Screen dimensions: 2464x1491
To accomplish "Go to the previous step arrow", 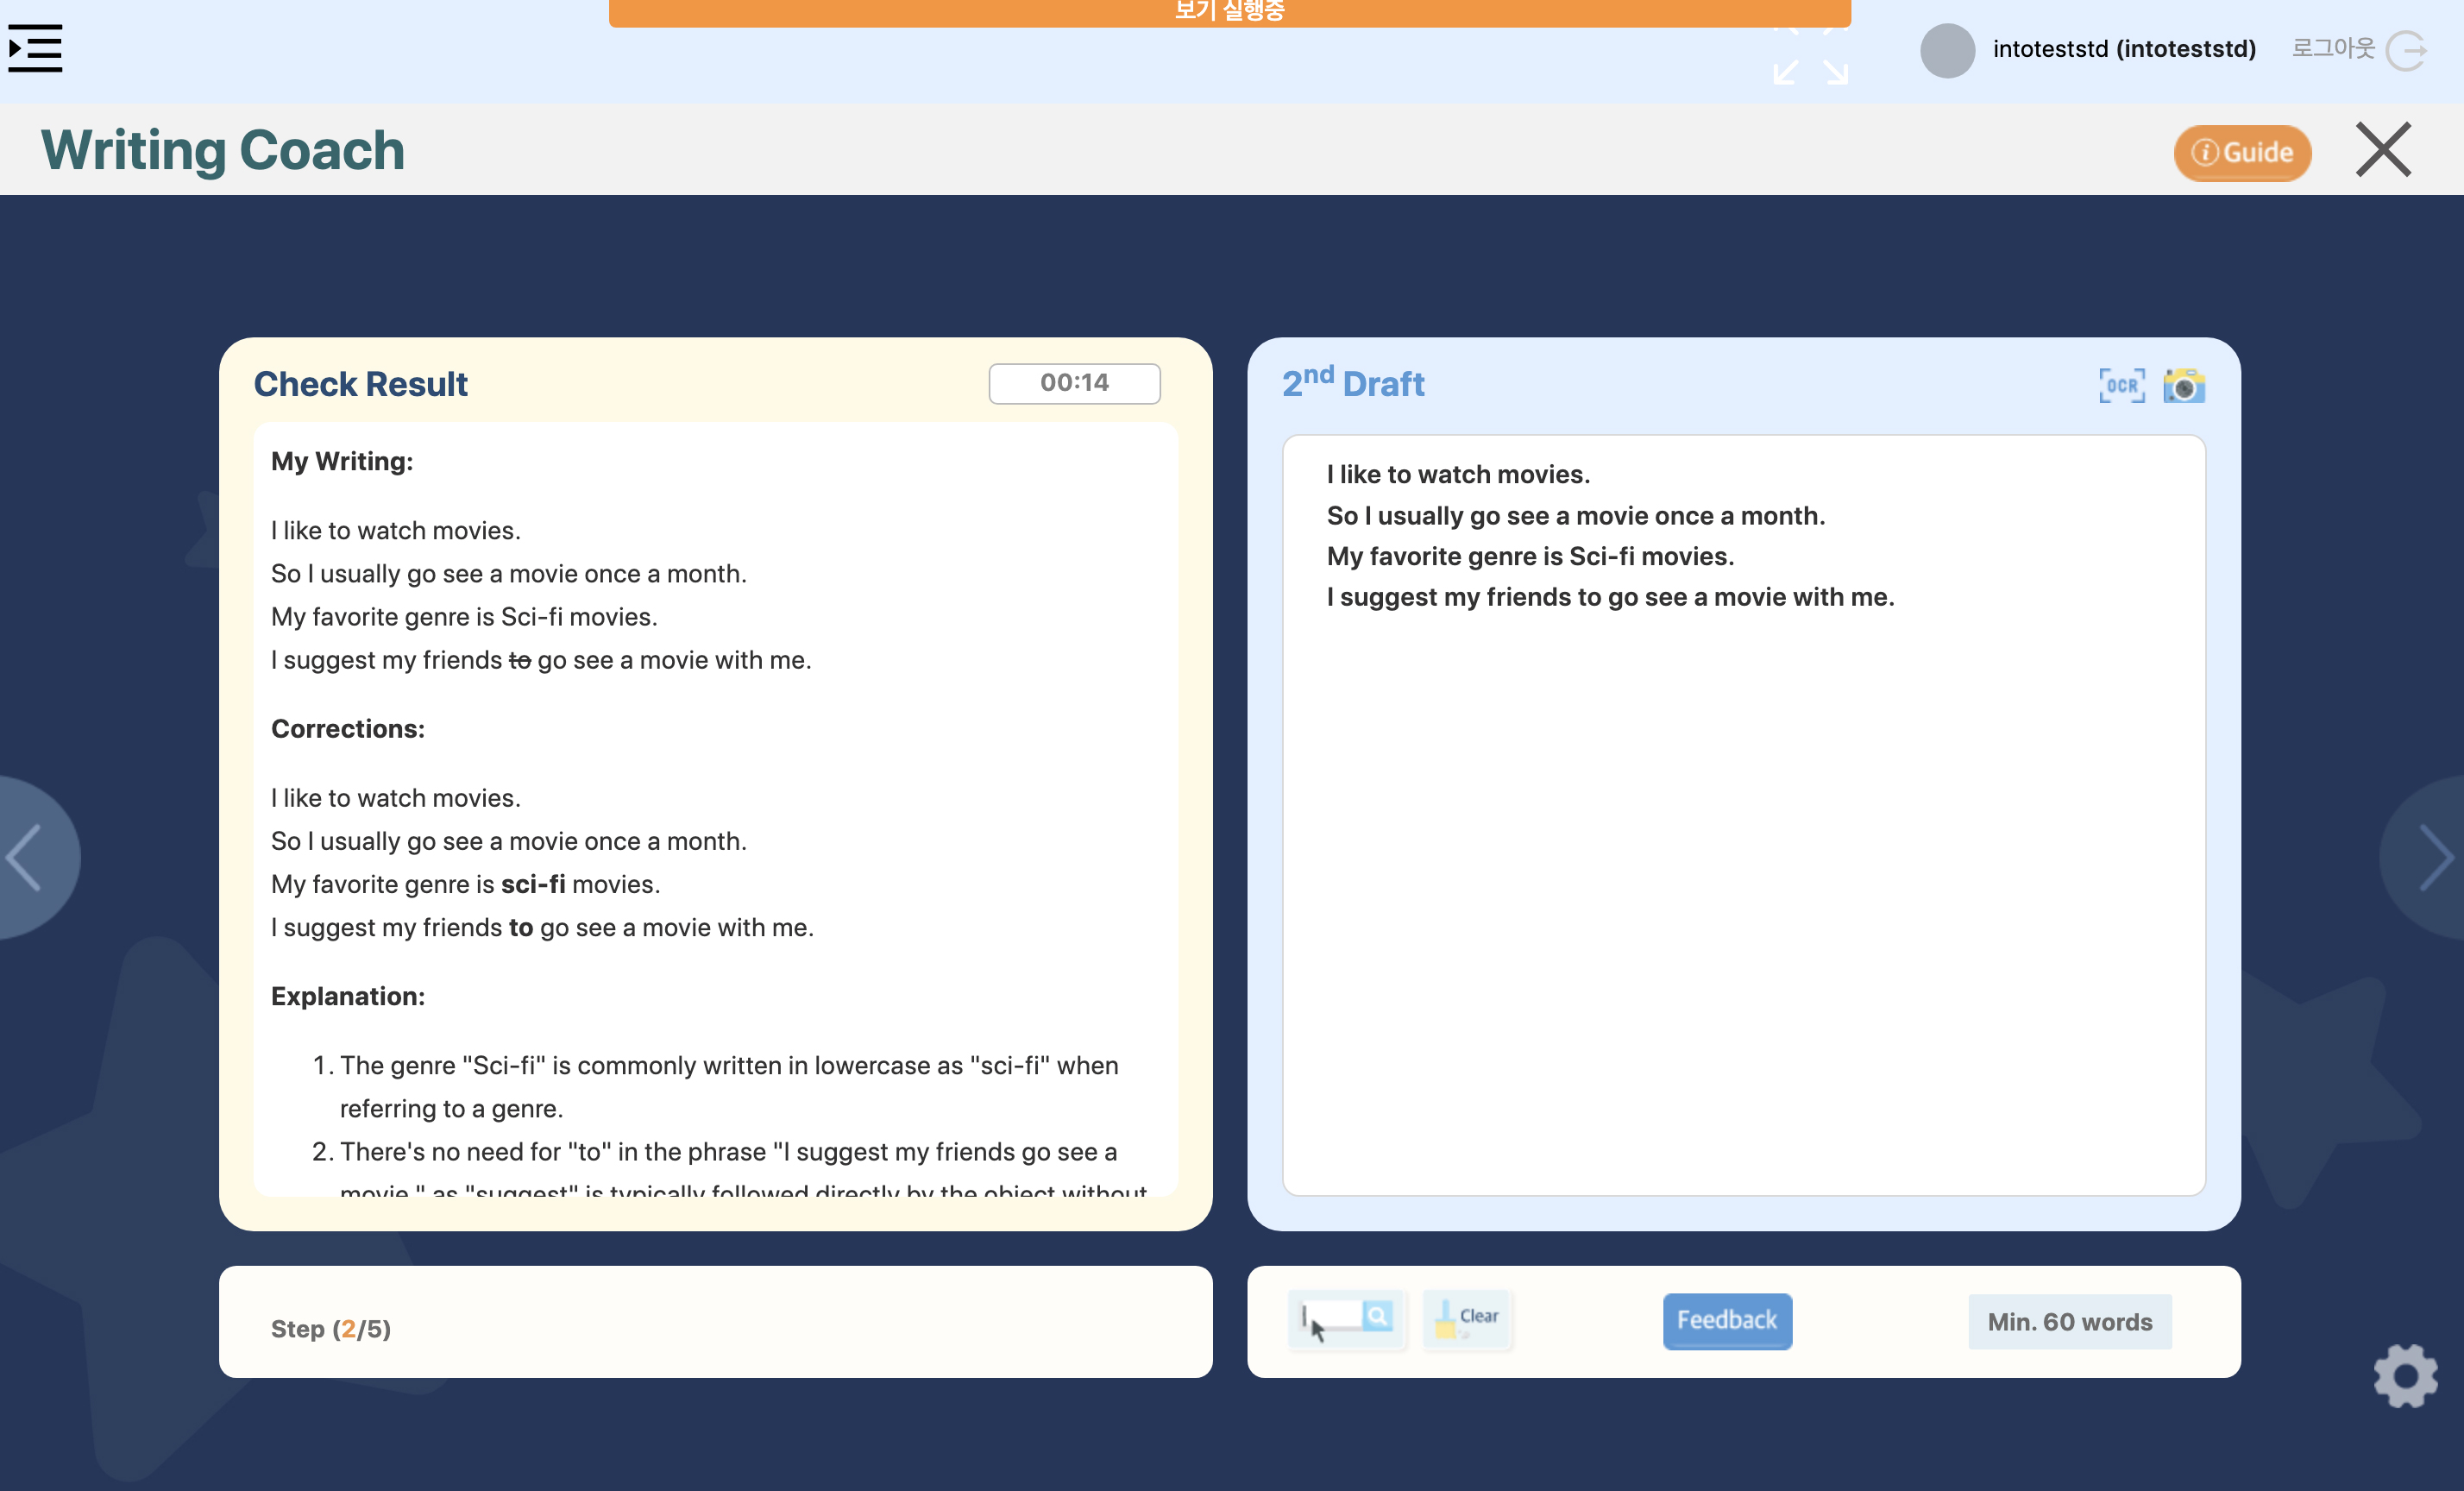I will [28, 857].
